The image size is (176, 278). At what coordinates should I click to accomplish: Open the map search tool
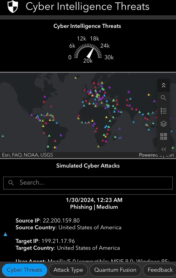point(163,98)
